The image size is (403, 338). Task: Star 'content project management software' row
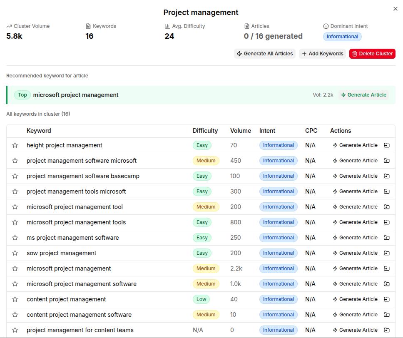pos(15,315)
